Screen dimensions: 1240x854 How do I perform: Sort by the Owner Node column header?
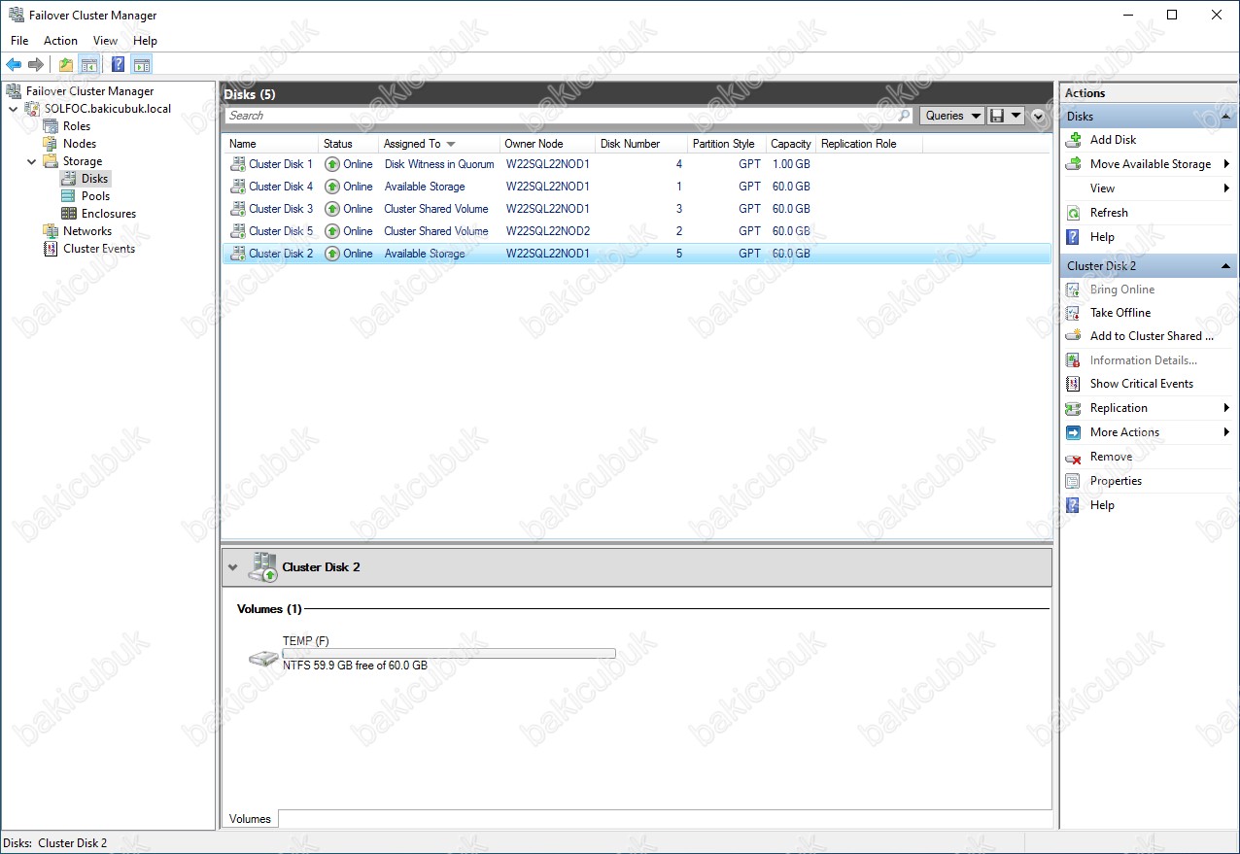tap(546, 144)
